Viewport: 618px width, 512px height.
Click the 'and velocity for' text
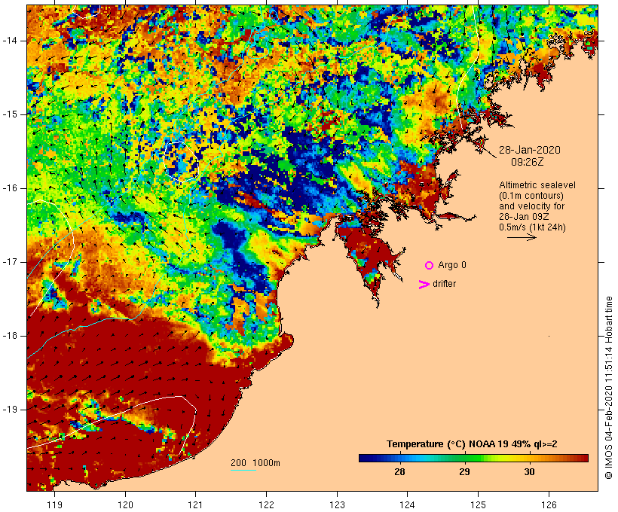pos(531,206)
